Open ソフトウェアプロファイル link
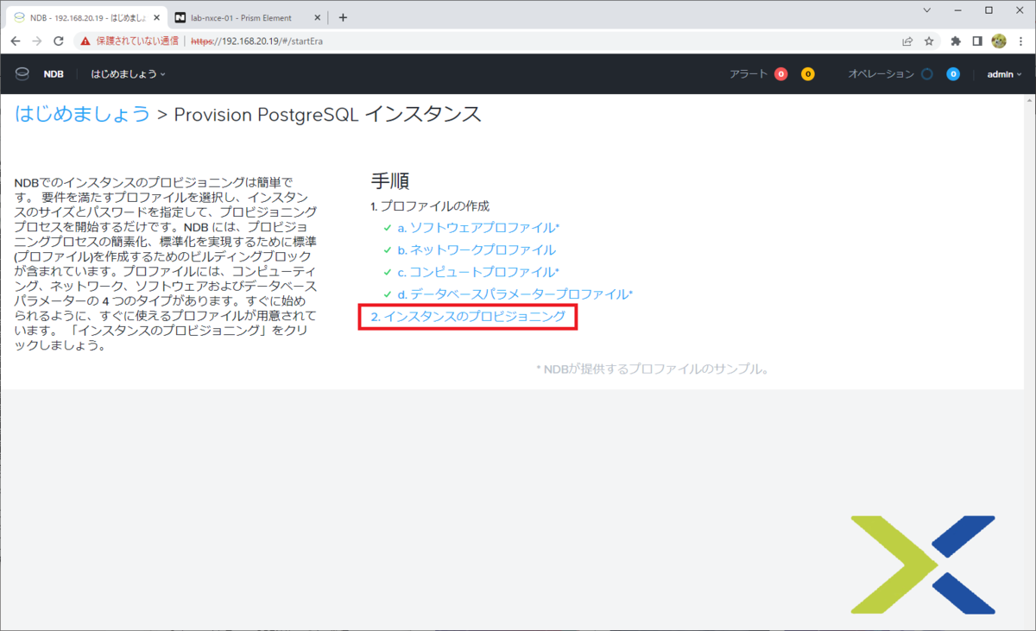Screen dimensions: 1036x631 [478, 227]
